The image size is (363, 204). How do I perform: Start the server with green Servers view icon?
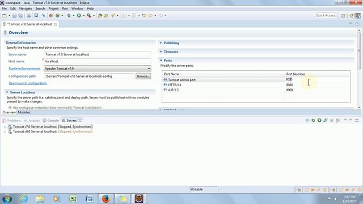pyautogui.click(x=319, y=120)
